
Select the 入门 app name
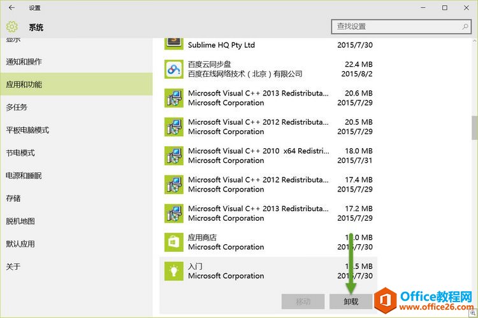[x=195, y=266]
